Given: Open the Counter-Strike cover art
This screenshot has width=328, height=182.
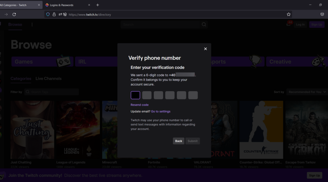Looking at the screenshot, I should (261, 130).
